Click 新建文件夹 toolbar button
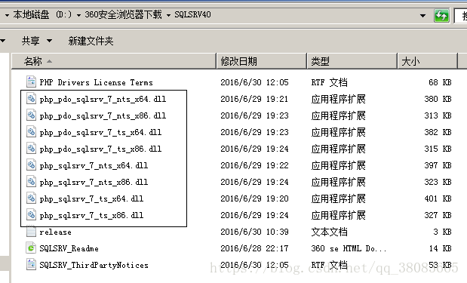The image size is (467, 283). (91, 41)
